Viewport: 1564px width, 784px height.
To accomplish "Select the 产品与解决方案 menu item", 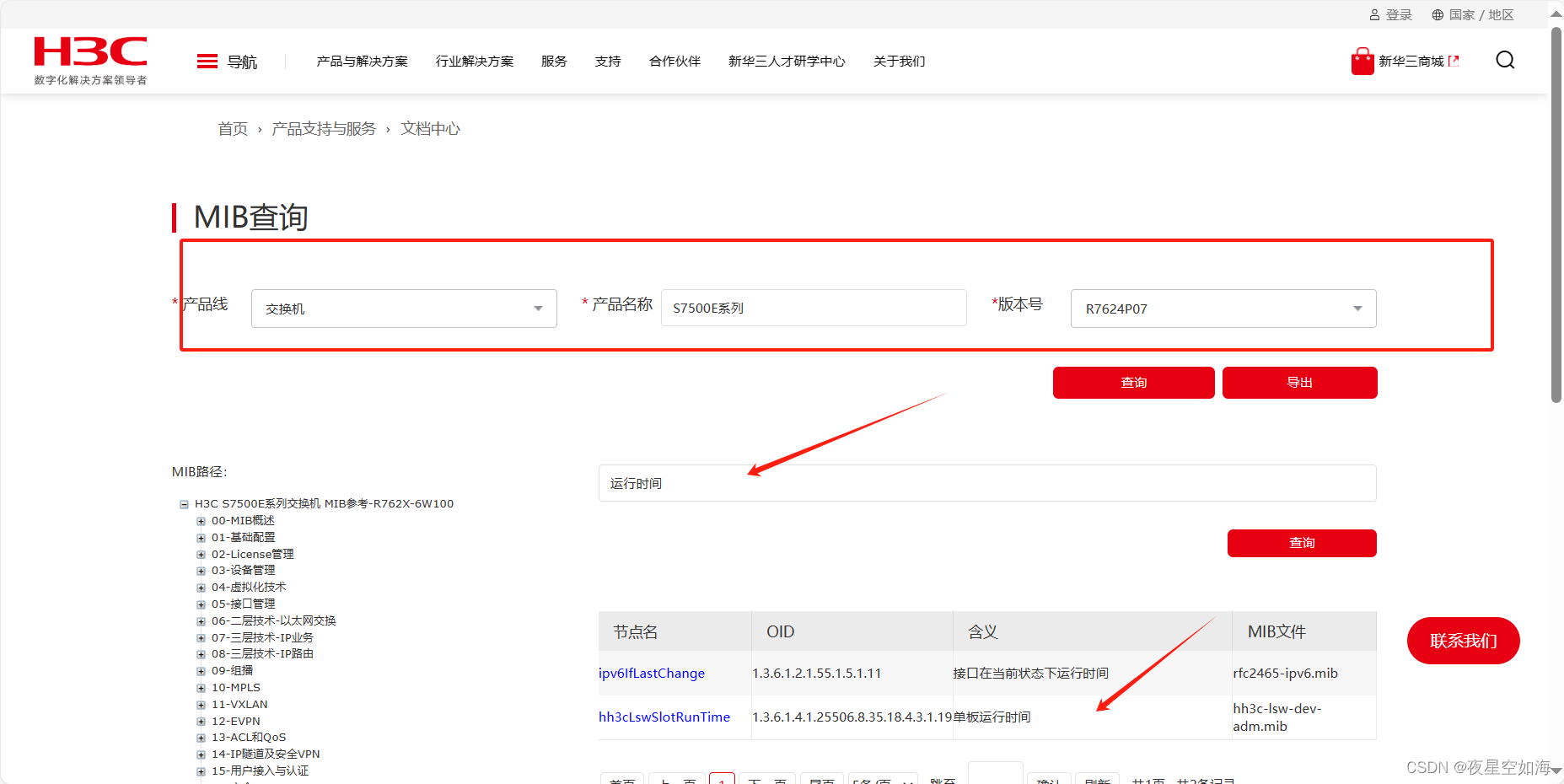I will coord(362,61).
